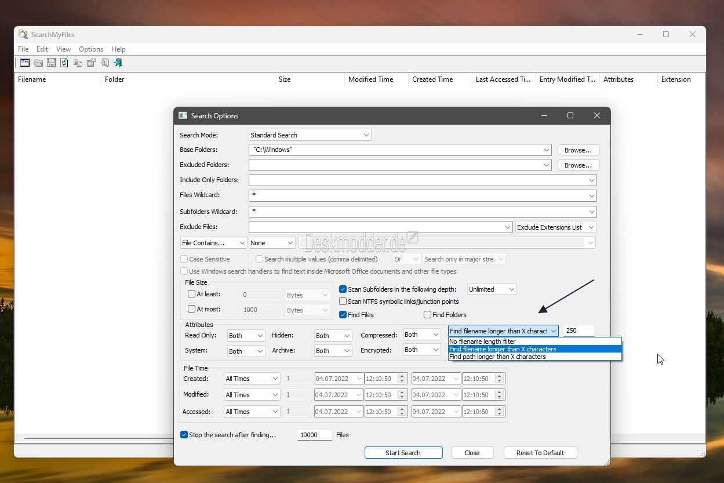Enable File Size 'At most' checkbox
This screenshot has height=483, width=724.
(x=192, y=309)
